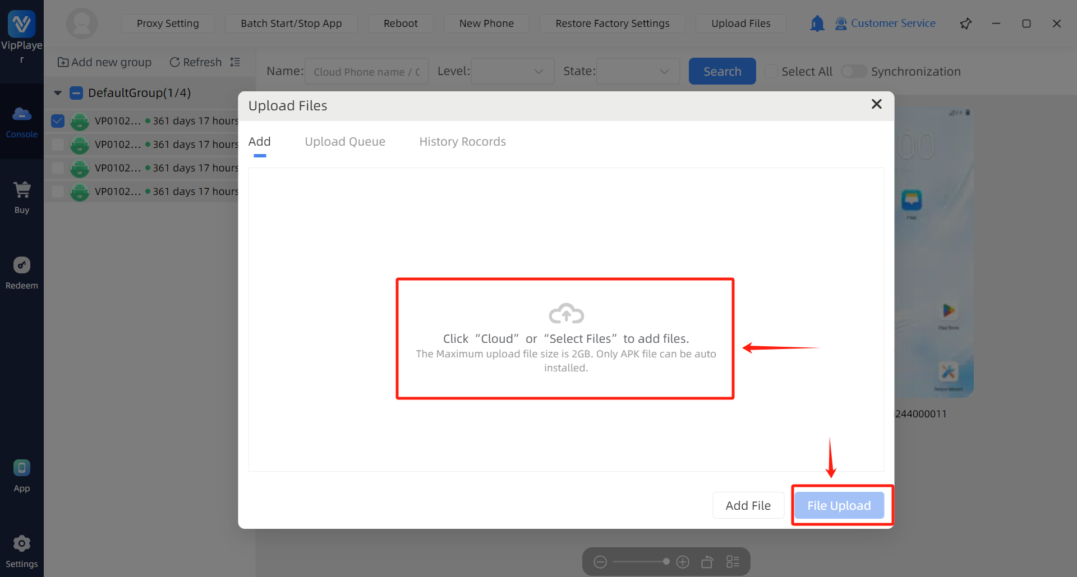
Task: Check the Select All checkbox
Action: 772,72
